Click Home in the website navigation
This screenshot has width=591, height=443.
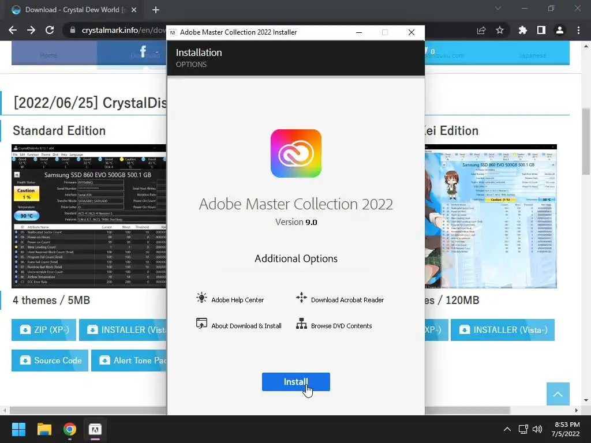(48, 55)
